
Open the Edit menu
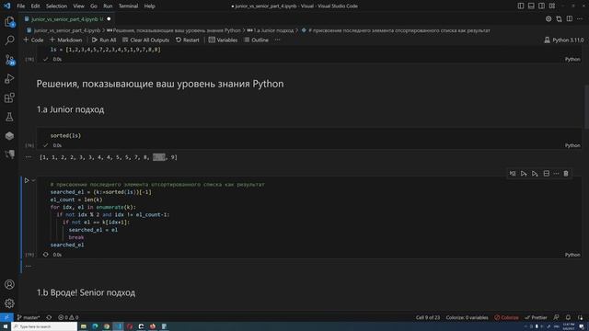35,6
